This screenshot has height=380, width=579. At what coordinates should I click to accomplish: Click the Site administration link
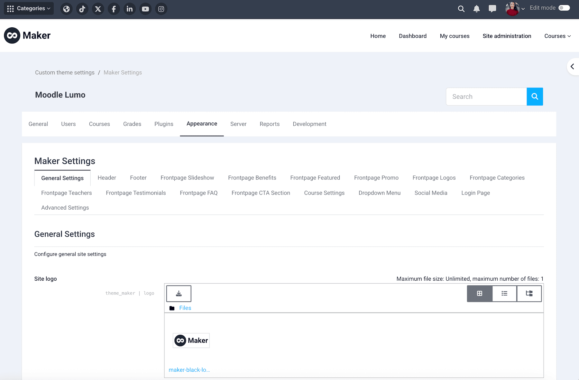click(507, 36)
